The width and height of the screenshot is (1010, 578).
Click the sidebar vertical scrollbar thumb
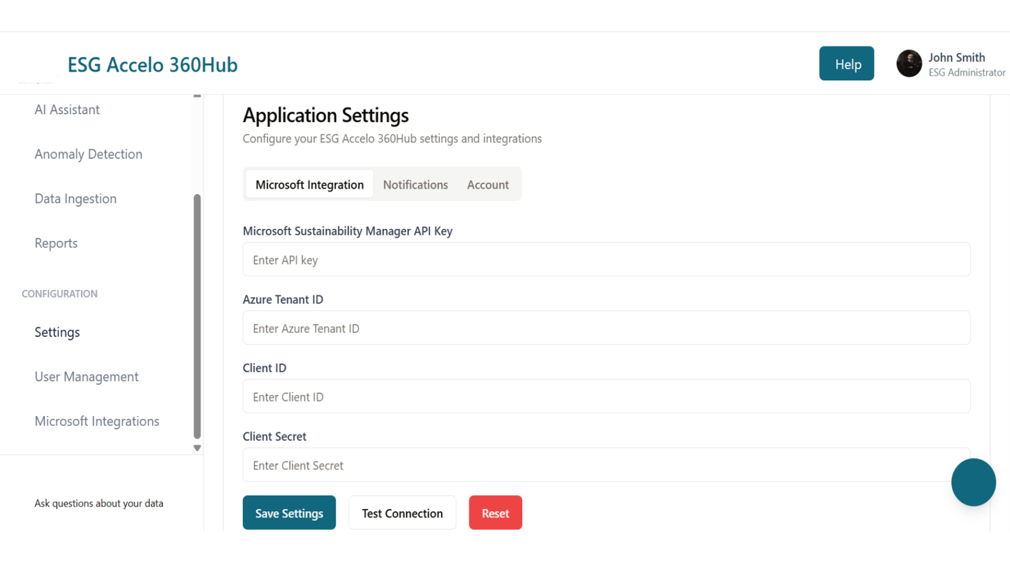pyautogui.click(x=197, y=316)
